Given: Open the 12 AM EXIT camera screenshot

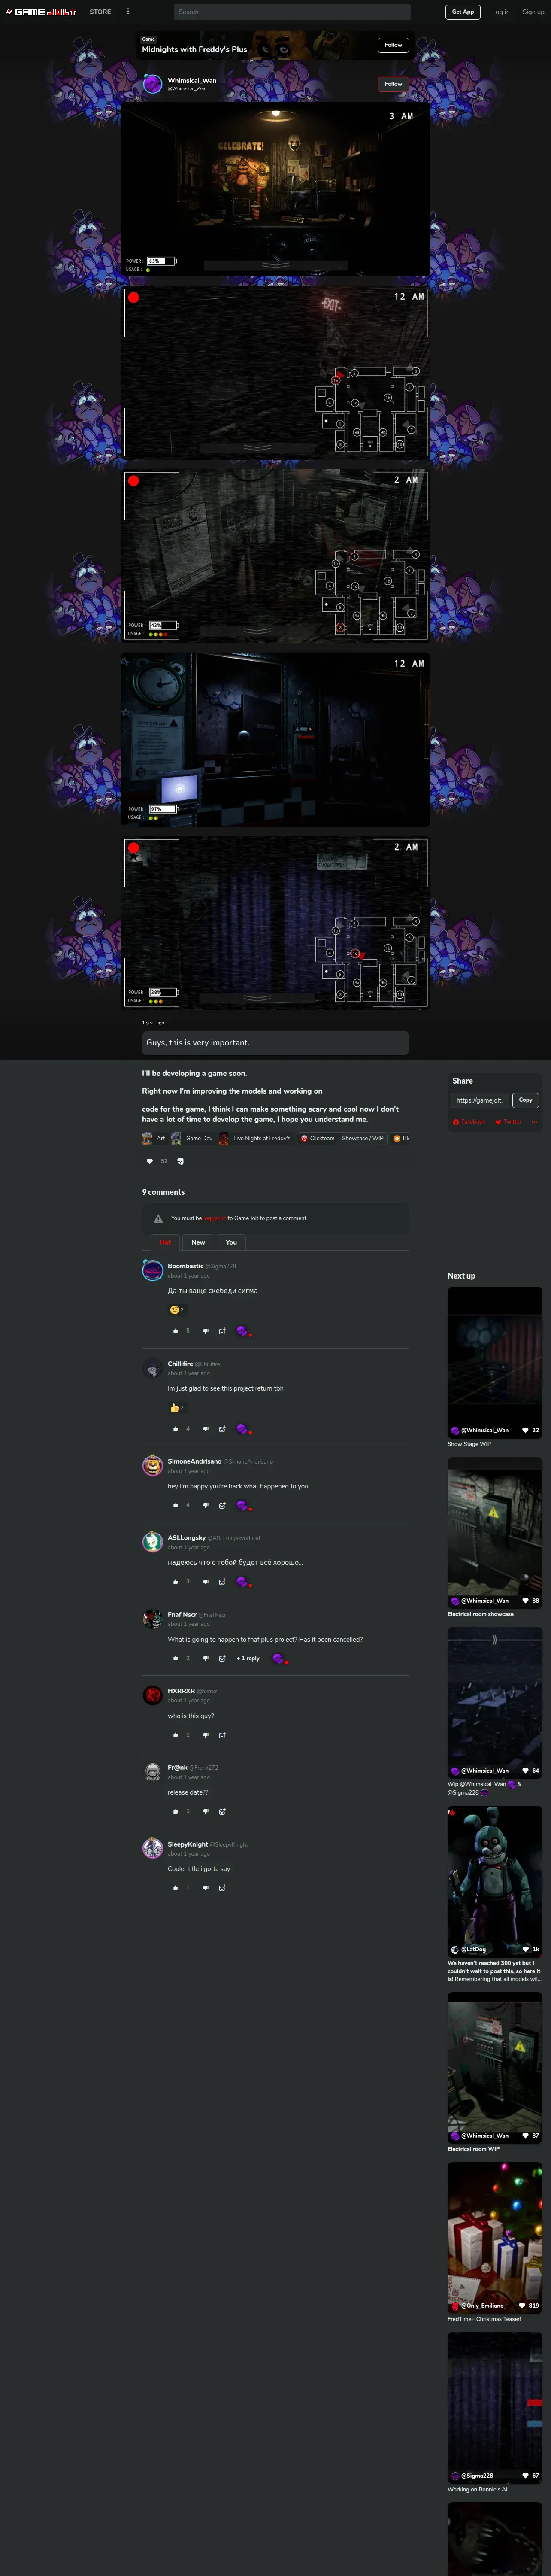Looking at the screenshot, I should click(275, 373).
